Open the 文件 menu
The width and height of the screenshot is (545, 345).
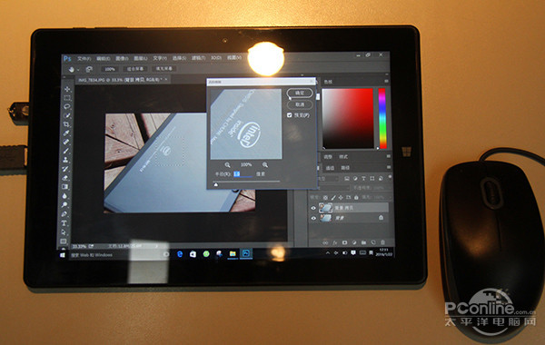pyautogui.click(x=84, y=58)
